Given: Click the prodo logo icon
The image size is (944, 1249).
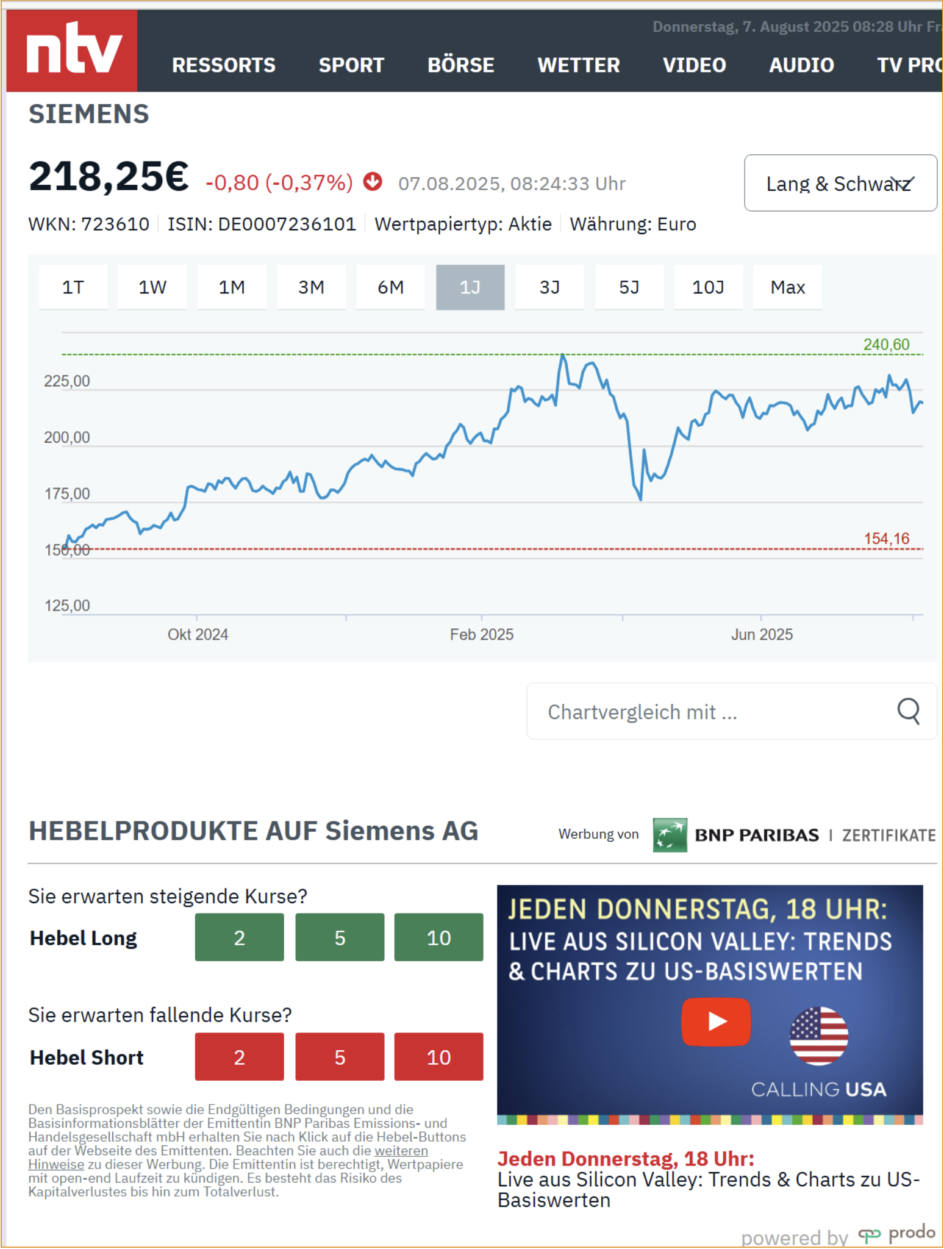Looking at the screenshot, I should click(869, 1235).
